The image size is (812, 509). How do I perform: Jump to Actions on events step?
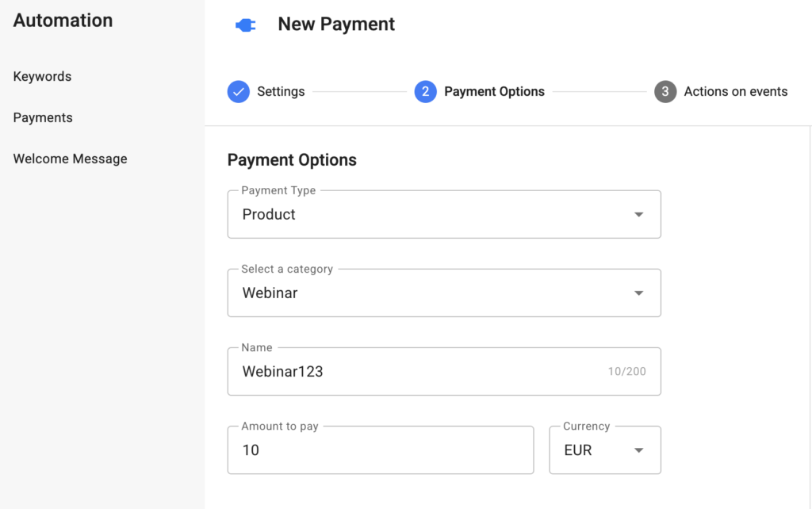[x=735, y=92]
